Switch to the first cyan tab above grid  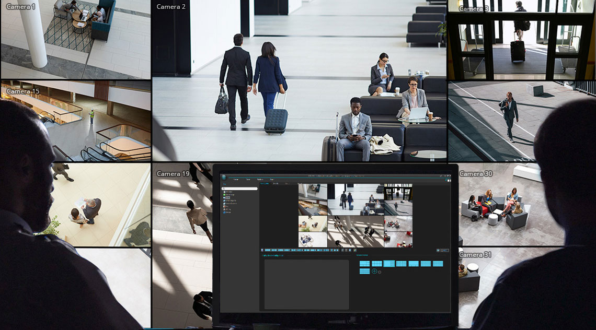(265, 184)
